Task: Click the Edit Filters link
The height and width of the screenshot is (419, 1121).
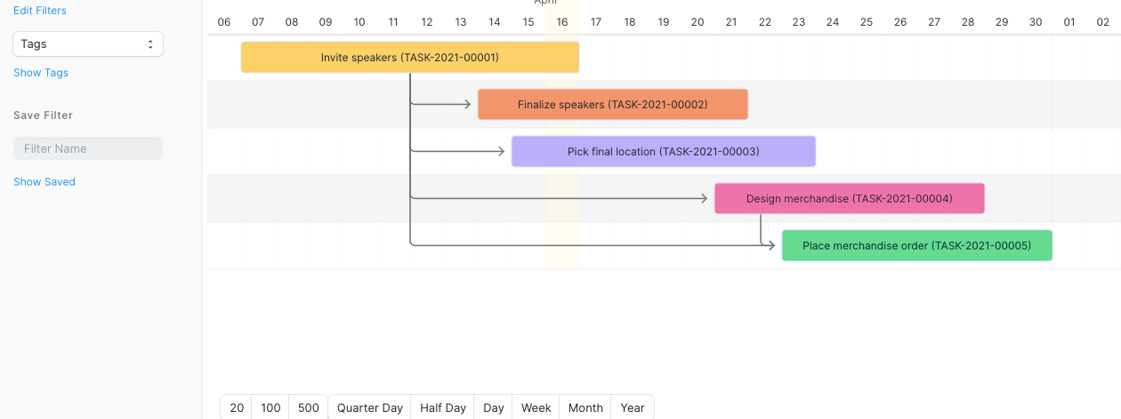Action: (40, 11)
